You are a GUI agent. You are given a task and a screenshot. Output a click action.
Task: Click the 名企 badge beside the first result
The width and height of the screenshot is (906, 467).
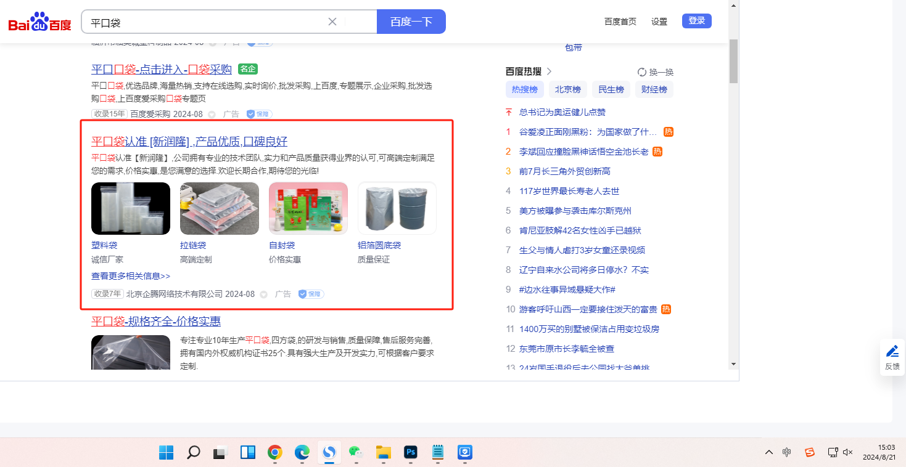point(248,69)
